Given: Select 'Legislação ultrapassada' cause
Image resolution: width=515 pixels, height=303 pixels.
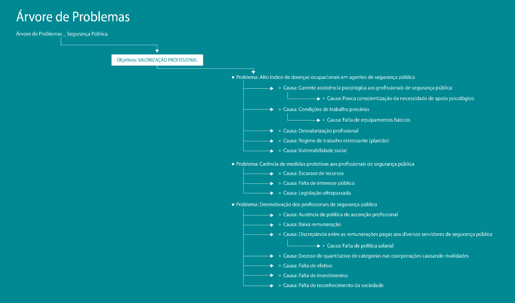Looking at the screenshot, I should [x=317, y=193].
